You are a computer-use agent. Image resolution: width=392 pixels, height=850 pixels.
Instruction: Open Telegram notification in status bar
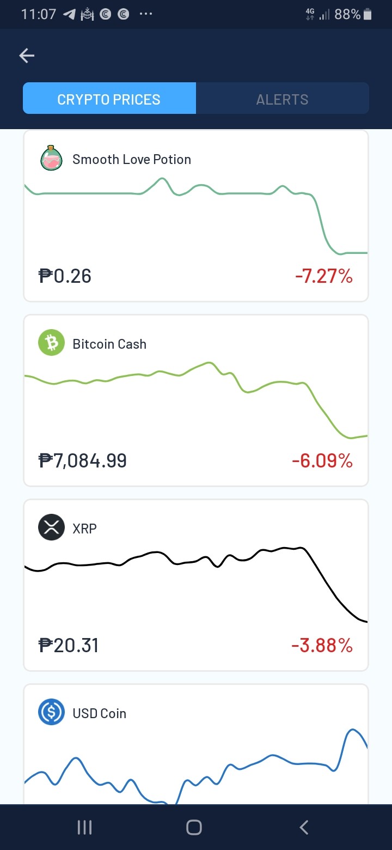(70, 15)
